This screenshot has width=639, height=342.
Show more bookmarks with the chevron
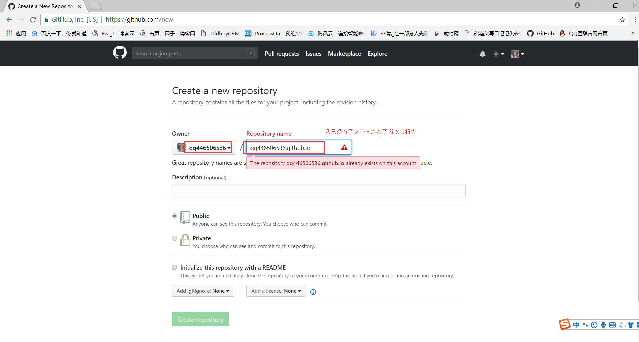633,33
